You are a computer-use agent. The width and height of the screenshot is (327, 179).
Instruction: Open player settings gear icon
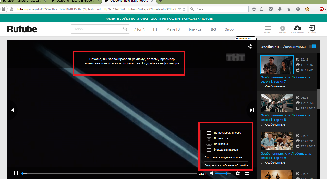pos(238,173)
